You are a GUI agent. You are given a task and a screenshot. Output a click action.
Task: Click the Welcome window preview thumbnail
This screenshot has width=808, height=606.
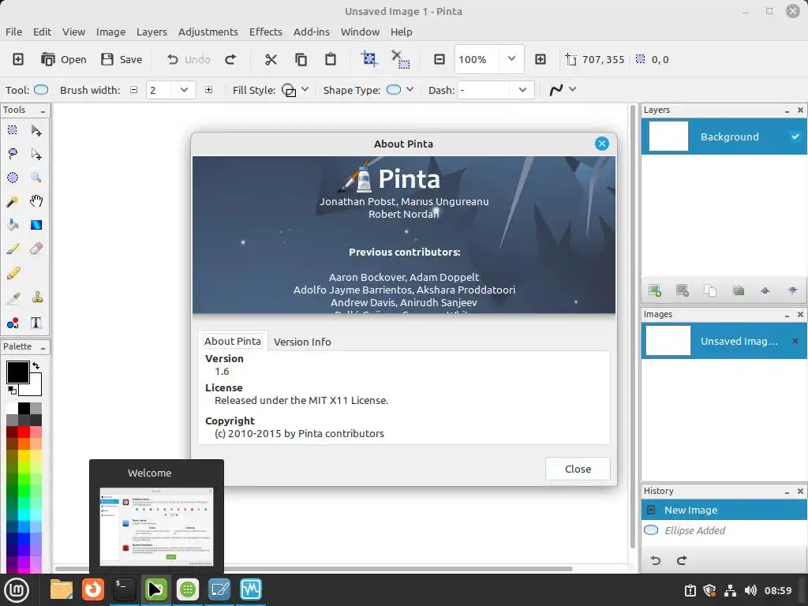(157, 527)
